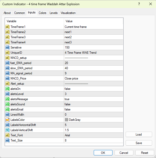Click the double-type icon beside LabelsVerticalShift

click(7, 130)
